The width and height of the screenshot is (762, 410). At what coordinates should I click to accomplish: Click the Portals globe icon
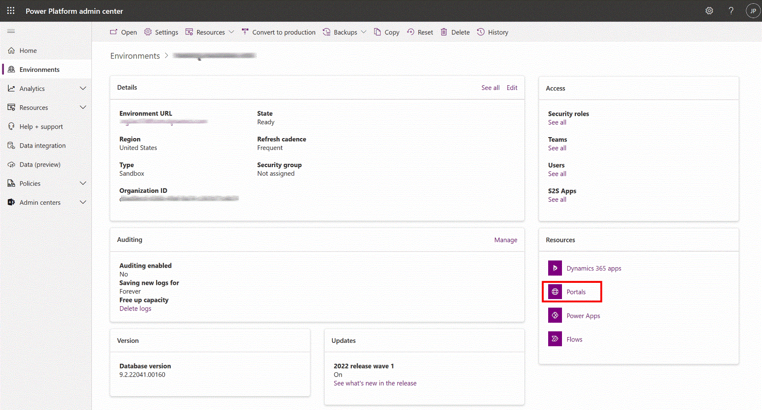[x=555, y=292]
